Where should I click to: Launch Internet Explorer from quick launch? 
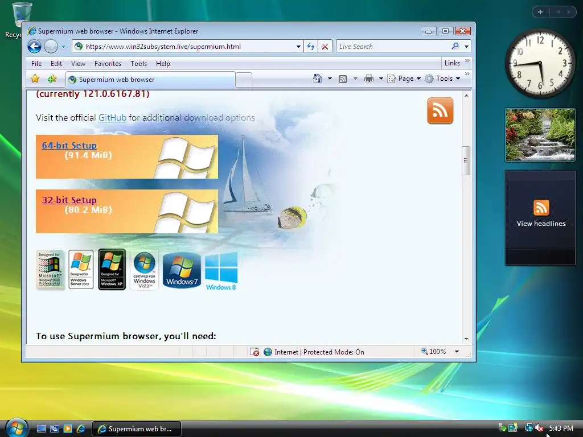(81, 429)
